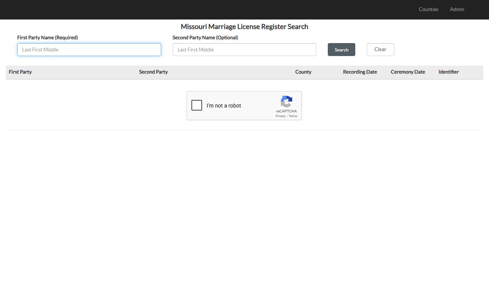Click the reCAPTCHA logo icon
The image size is (489, 305).
286,101
